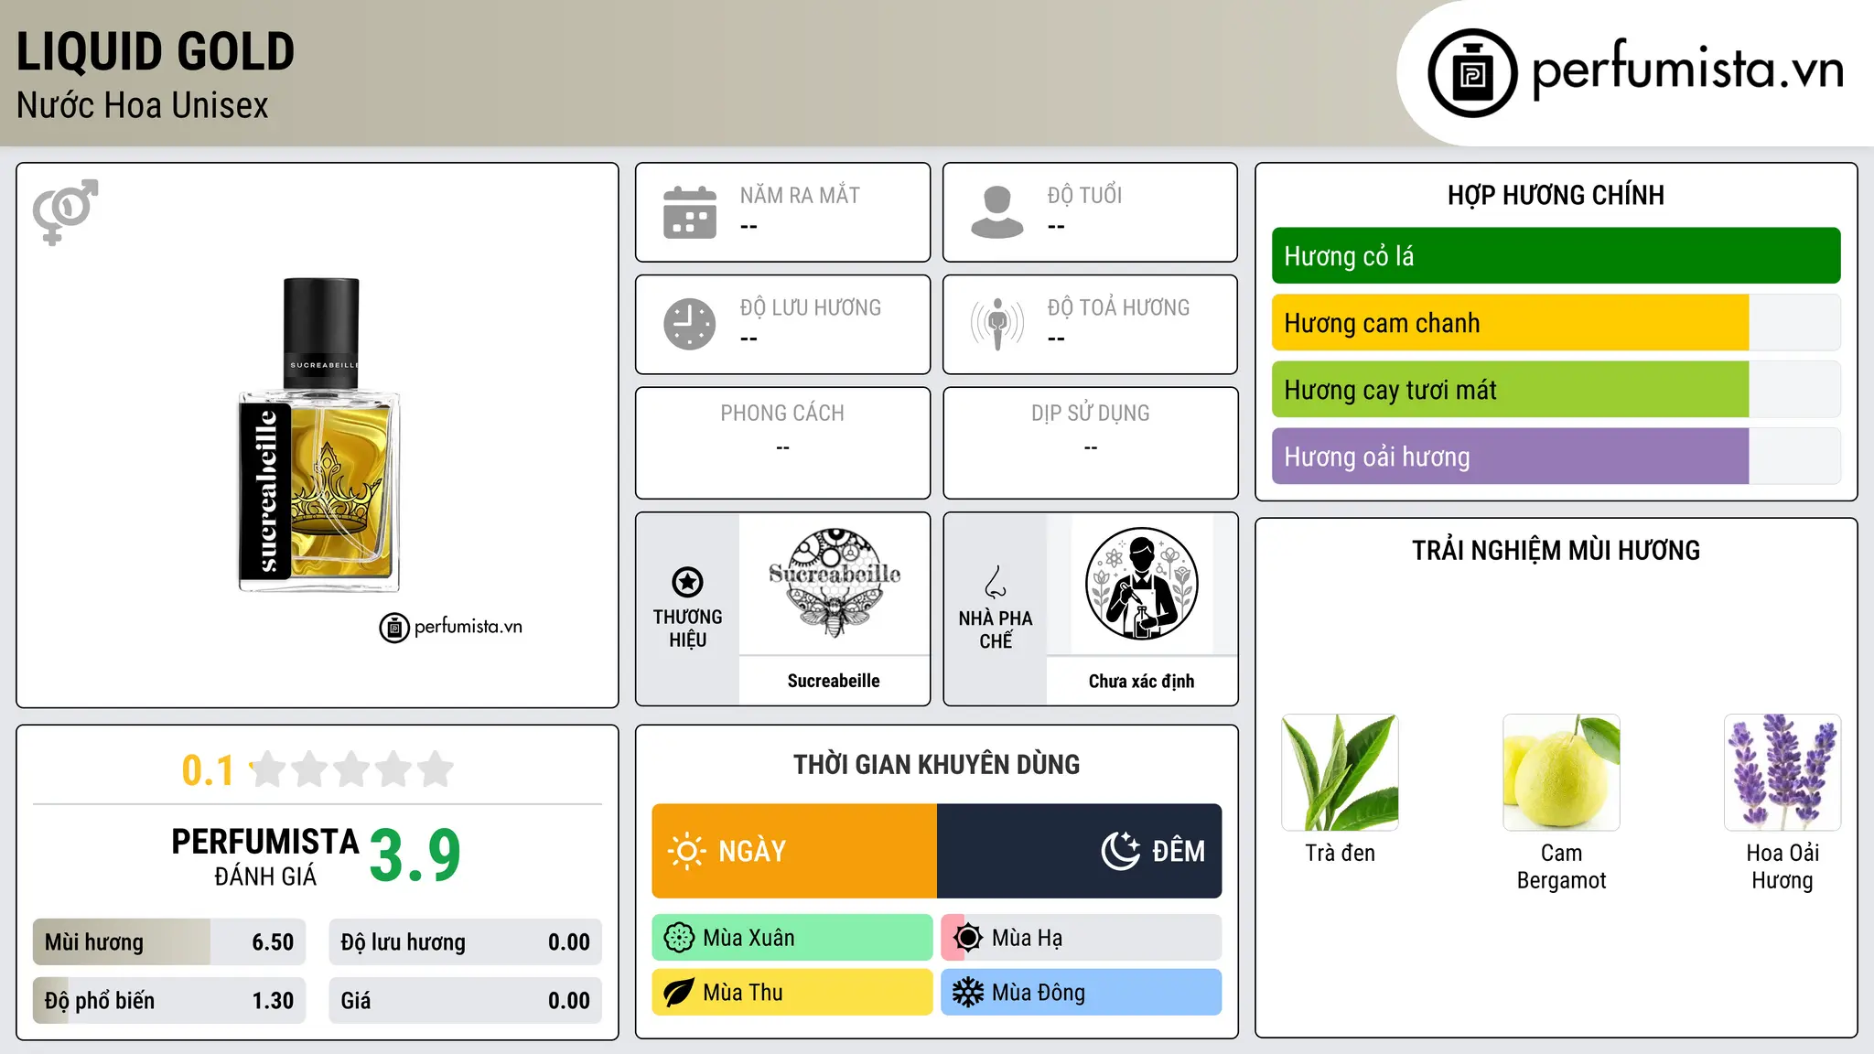Select the Hoa Oải Hương note image

(1782, 772)
